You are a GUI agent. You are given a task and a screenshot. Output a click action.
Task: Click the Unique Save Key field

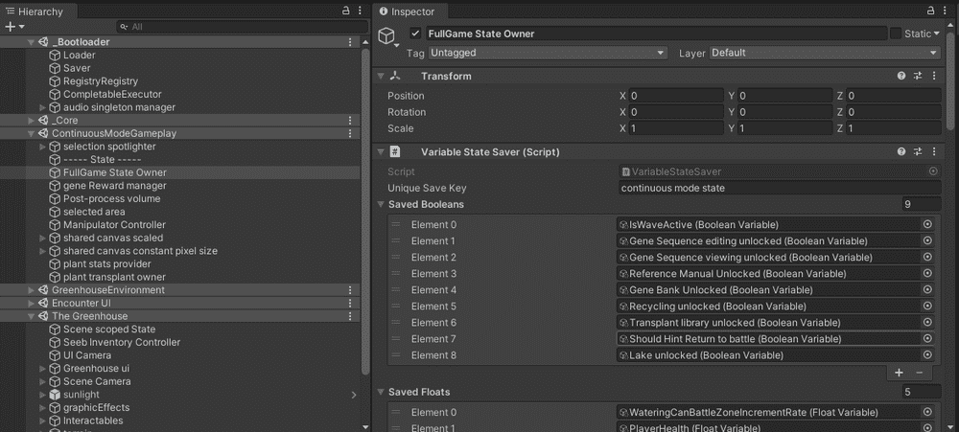pyautogui.click(x=780, y=188)
